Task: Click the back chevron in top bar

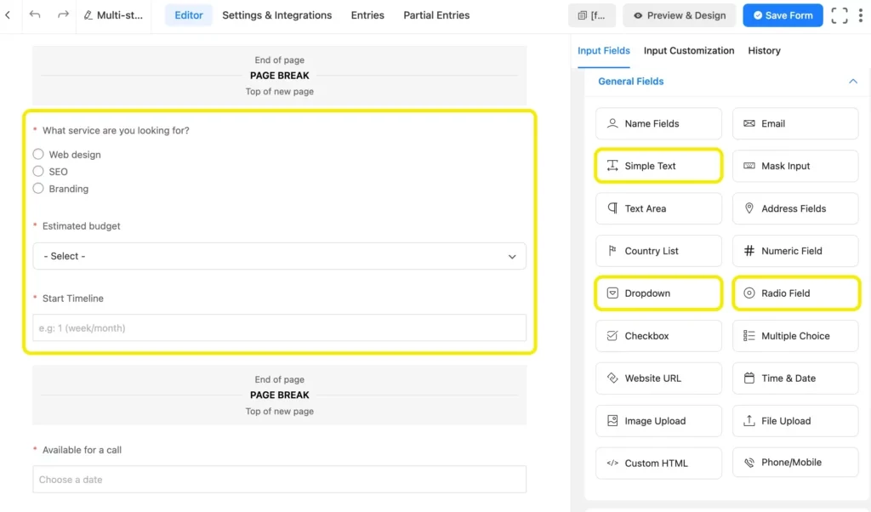Action: [8, 15]
